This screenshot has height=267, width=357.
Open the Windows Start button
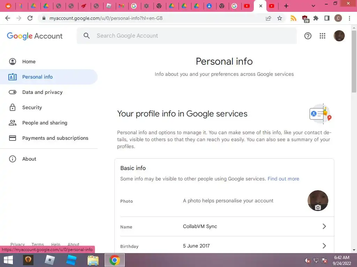click(x=8, y=260)
